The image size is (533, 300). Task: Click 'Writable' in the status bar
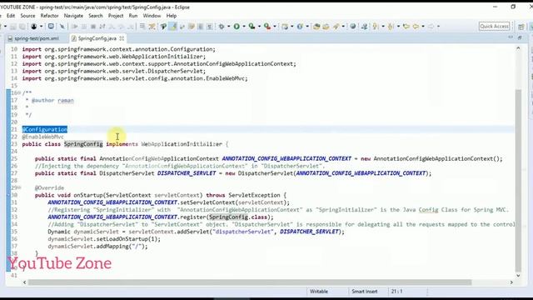318,292
